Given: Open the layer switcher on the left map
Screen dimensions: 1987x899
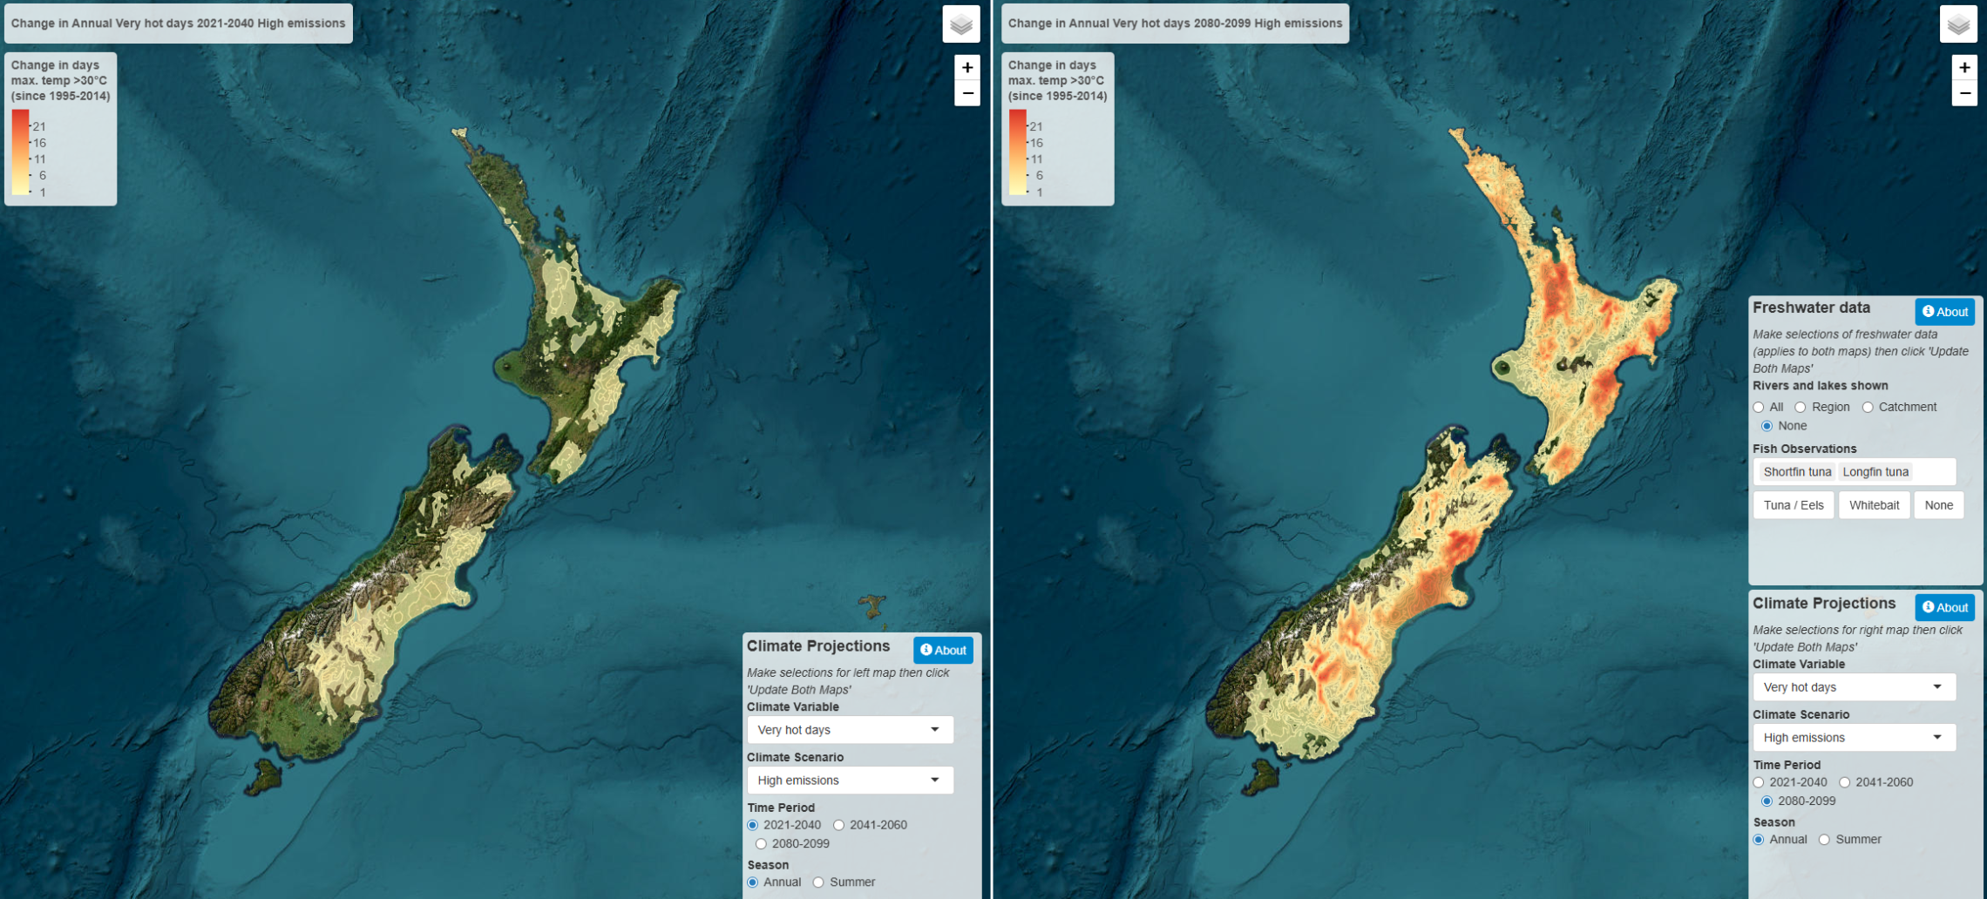Looking at the screenshot, I should click(962, 24).
